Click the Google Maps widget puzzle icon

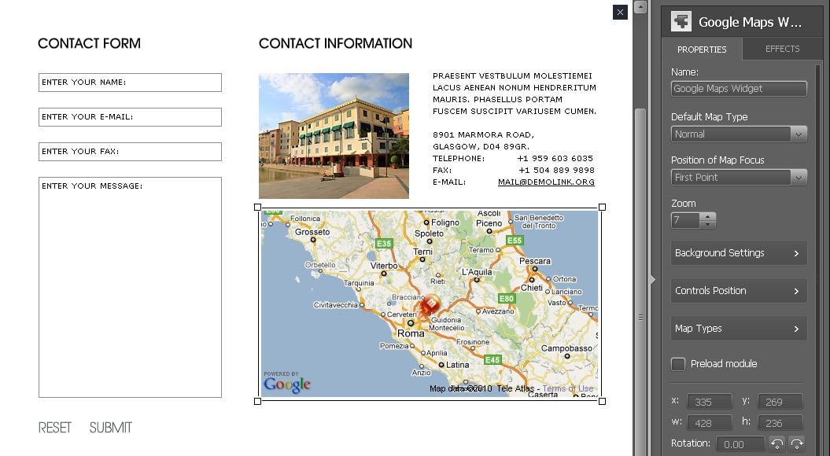(681, 21)
